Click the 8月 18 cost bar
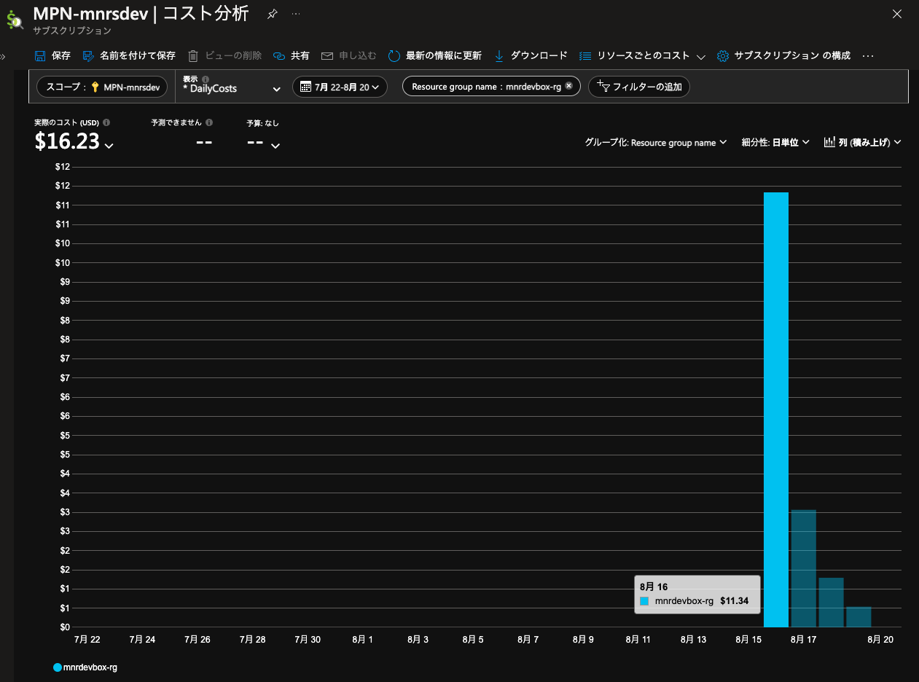Image resolution: width=919 pixels, height=682 pixels. point(831,602)
